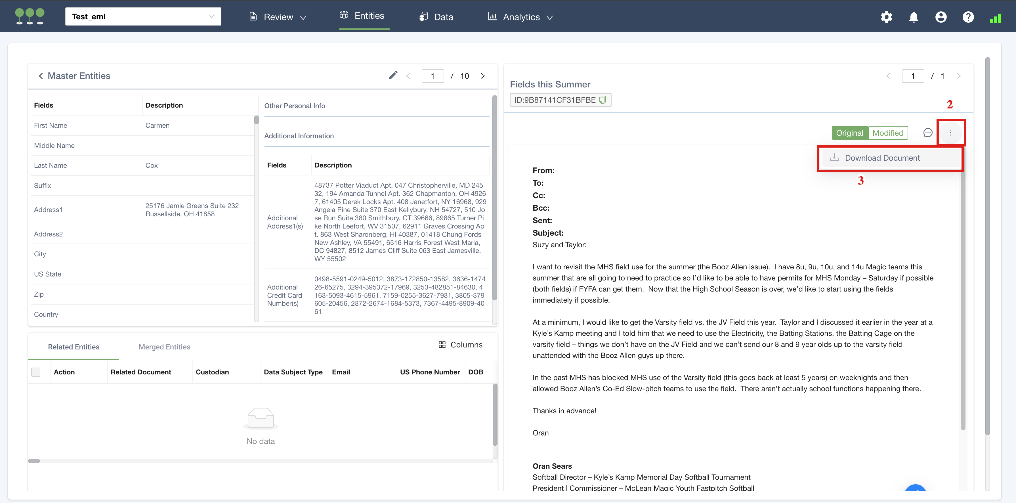Click the help question mark icon

pyautogui.click(x=968, y=17)
